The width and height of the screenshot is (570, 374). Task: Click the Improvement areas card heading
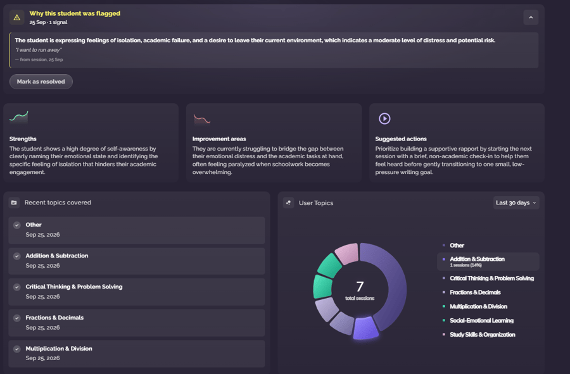coord(219,139)
